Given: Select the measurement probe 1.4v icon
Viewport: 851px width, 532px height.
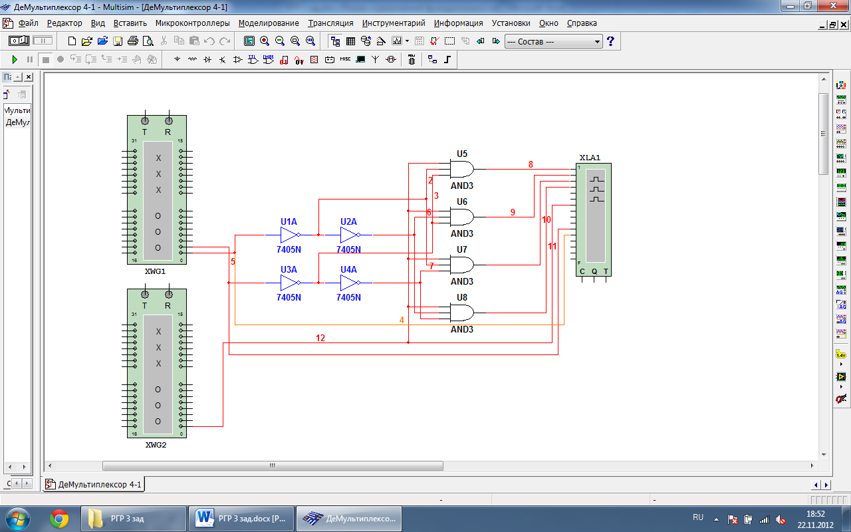Looking at the screenshot, I should pyautogui.click(x=841, y=355).
